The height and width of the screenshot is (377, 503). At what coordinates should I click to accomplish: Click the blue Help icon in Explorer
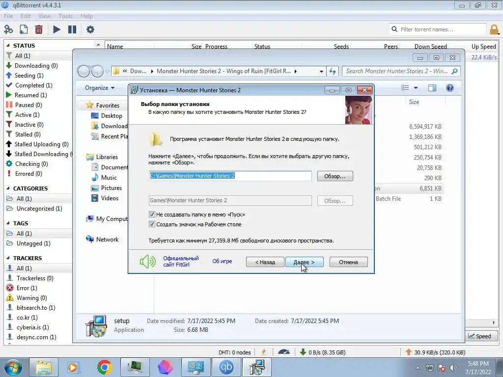click(x=450, y=88)
